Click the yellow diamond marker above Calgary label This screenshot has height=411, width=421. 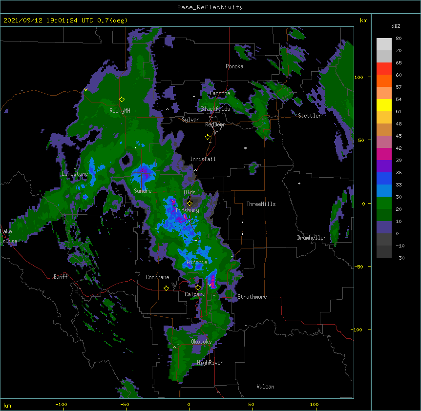(198, 288)
